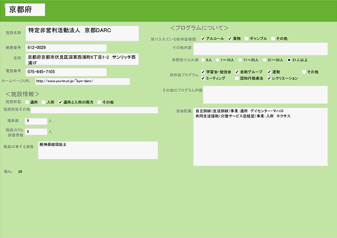Uncheck 通所と入所の両方 checkbox
This screenshot has height=238, width=337.
pos(60,102)
